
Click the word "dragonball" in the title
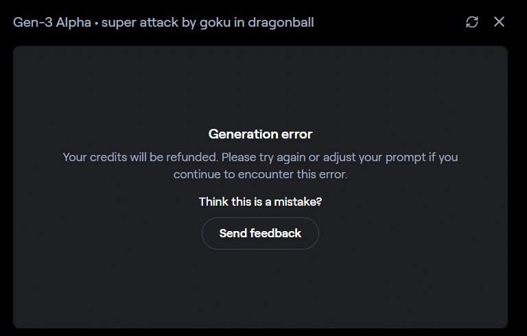click(x=283, y=22)
